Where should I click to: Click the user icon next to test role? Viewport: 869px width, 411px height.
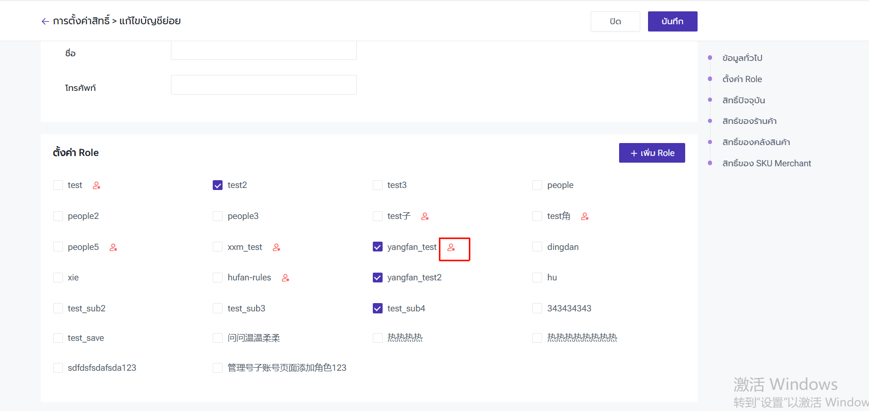pos(97,185)
